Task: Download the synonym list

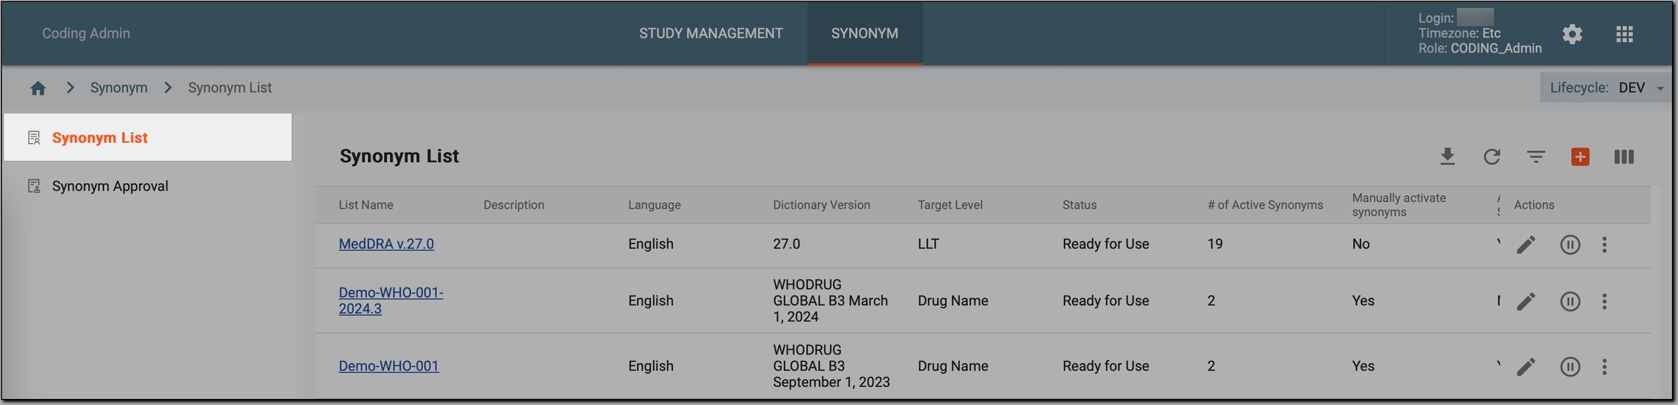Action: tap(1448, 156)
